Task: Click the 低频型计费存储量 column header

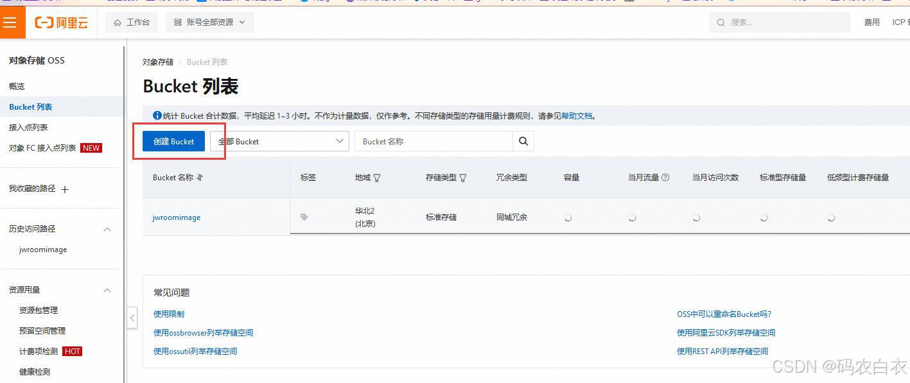Action: click(858, 177)
